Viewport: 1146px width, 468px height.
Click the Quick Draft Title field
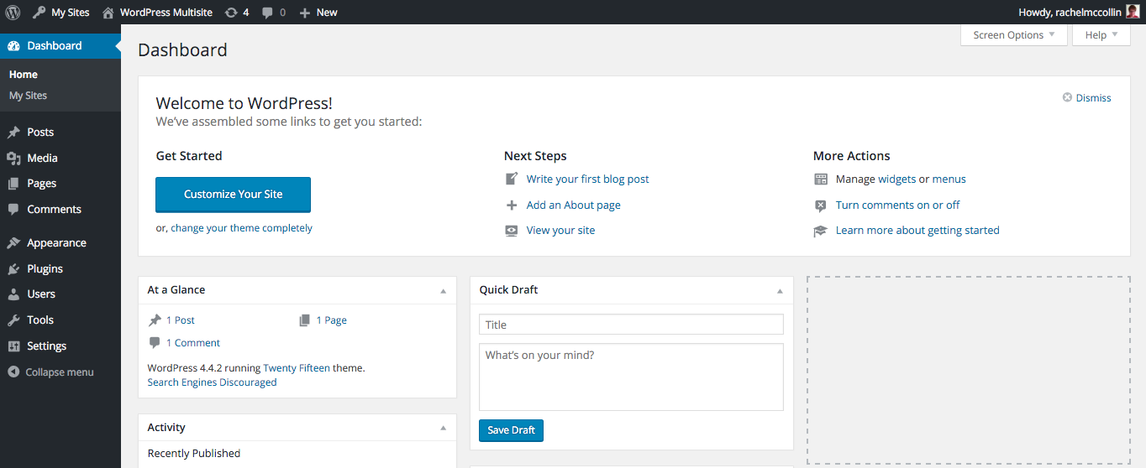point(631,325)
